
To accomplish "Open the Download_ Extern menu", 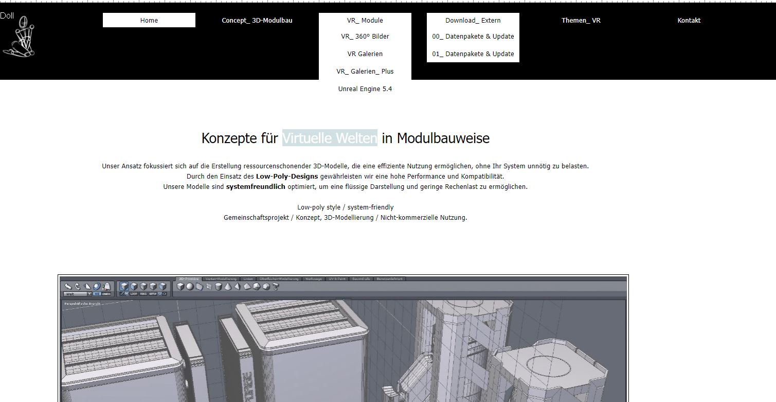I will pos(473,20).
